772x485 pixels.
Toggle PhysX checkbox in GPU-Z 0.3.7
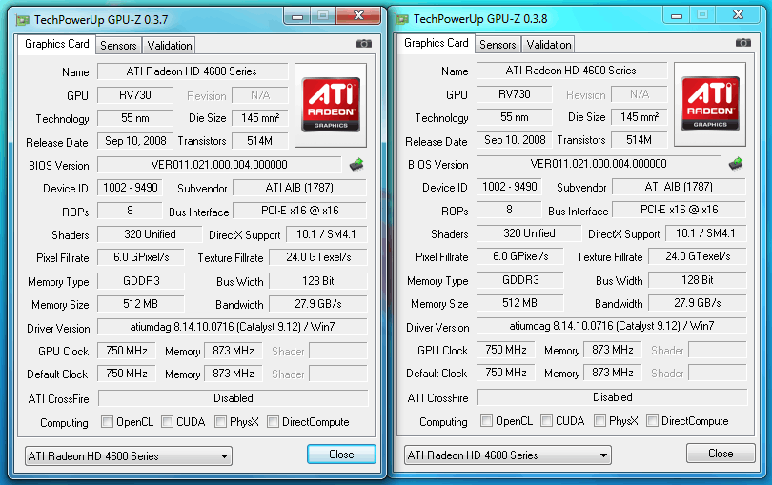pos(220,422)
